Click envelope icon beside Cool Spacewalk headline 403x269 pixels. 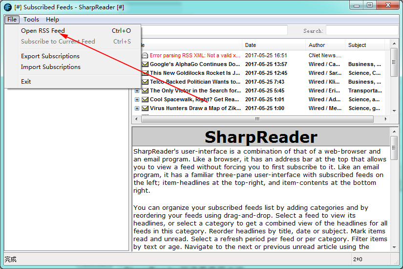[x=145, y=99]
